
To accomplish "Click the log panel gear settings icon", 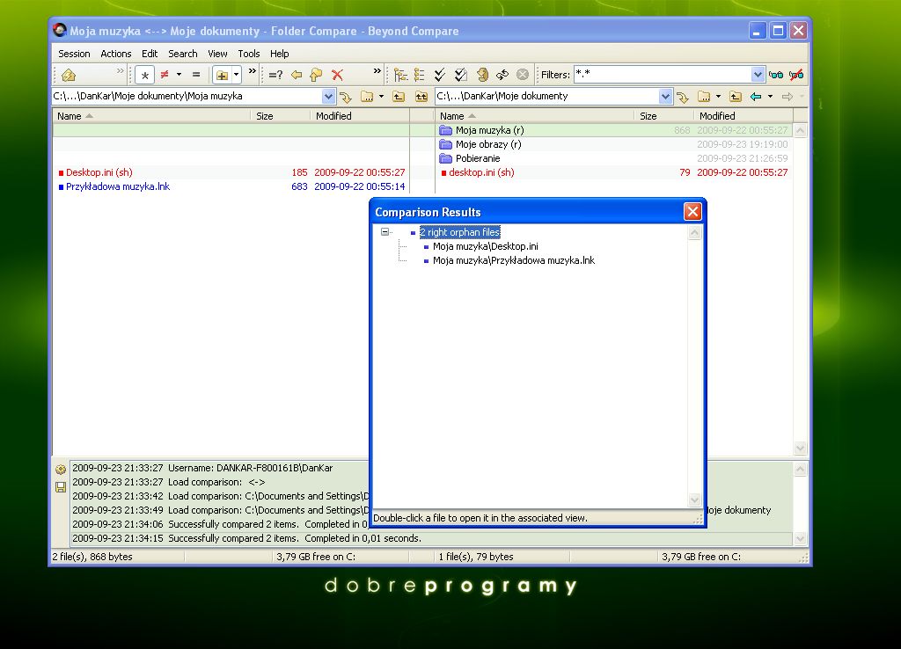I will tap(61, 470).
